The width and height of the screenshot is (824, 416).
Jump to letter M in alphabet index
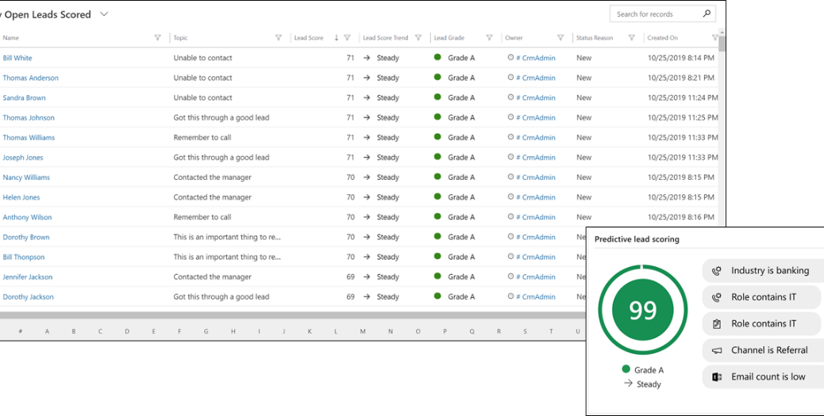363,331
